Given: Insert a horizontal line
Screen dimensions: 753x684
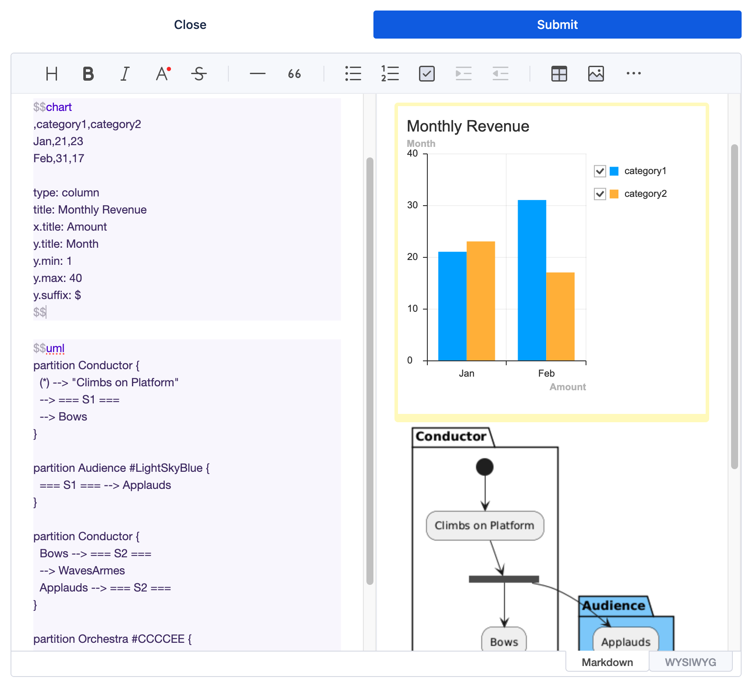Looking at the screenshot, I should click(x=257, y=74).
